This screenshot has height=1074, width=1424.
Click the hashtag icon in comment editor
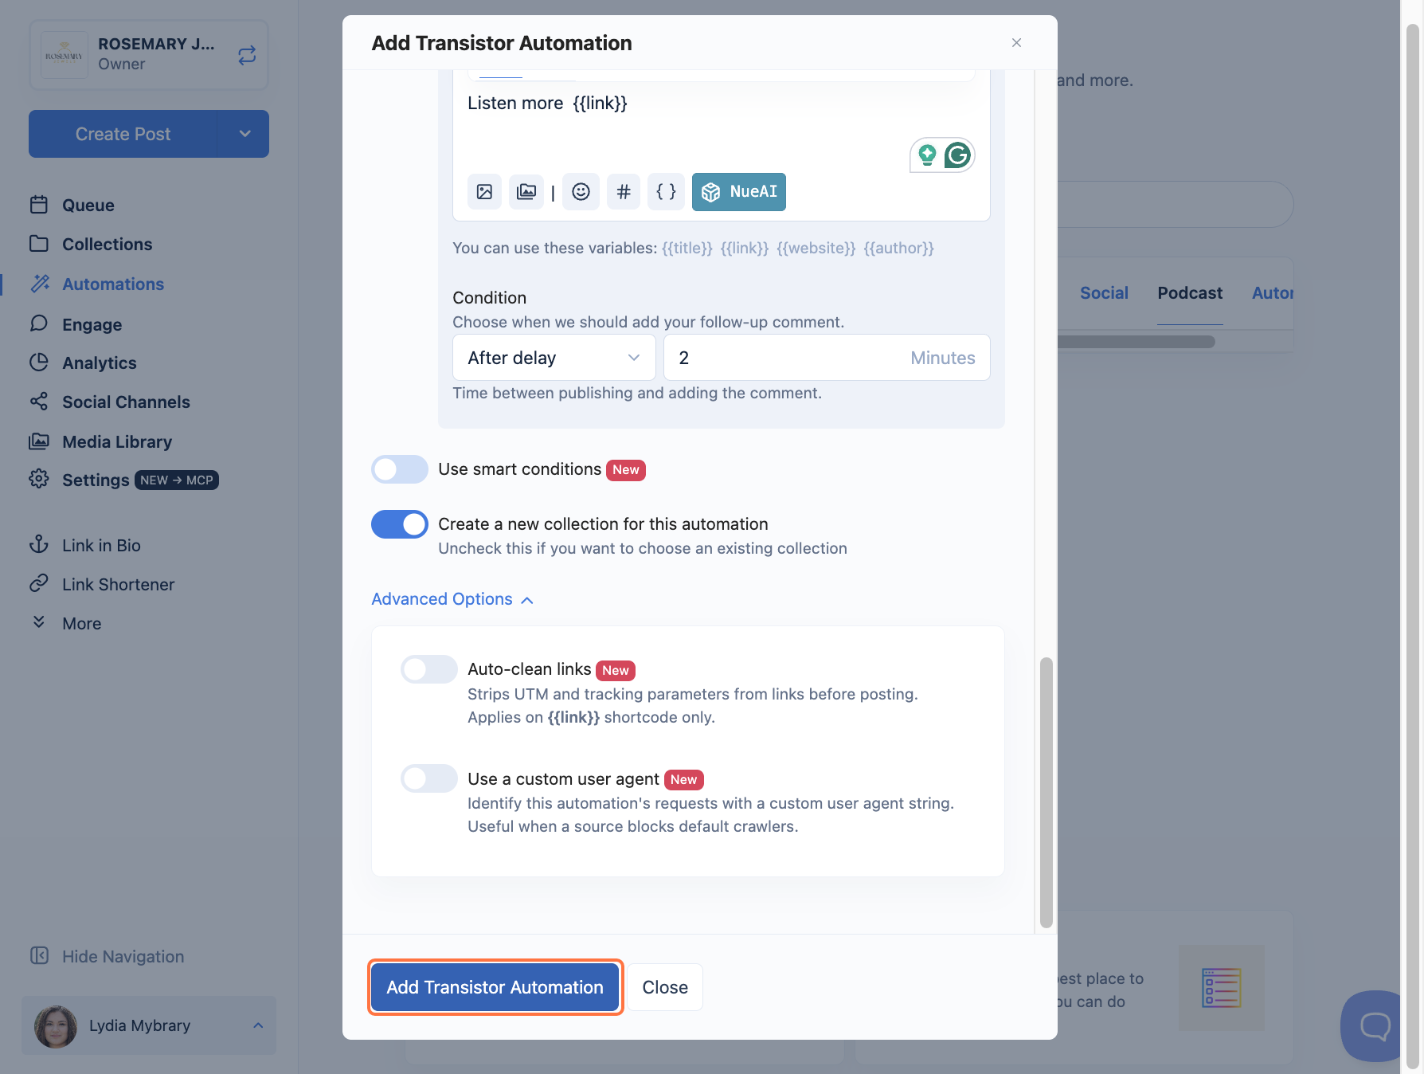[624, 192]
